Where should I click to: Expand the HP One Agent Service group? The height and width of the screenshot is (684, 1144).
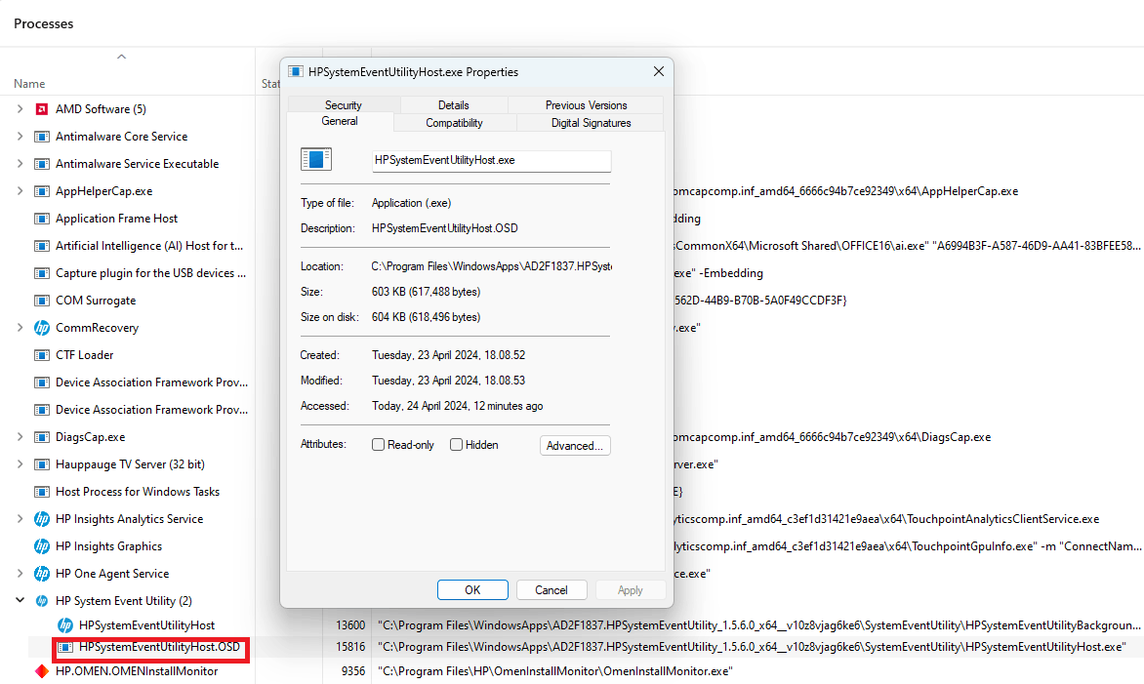coord(20,574)
